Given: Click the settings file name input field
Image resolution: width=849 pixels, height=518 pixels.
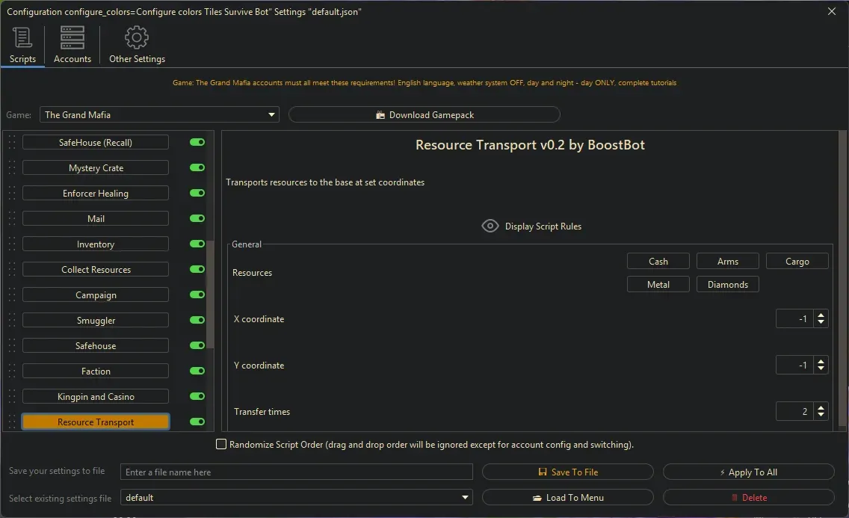Looking at the screenshot, I should (x=296, y=472).
